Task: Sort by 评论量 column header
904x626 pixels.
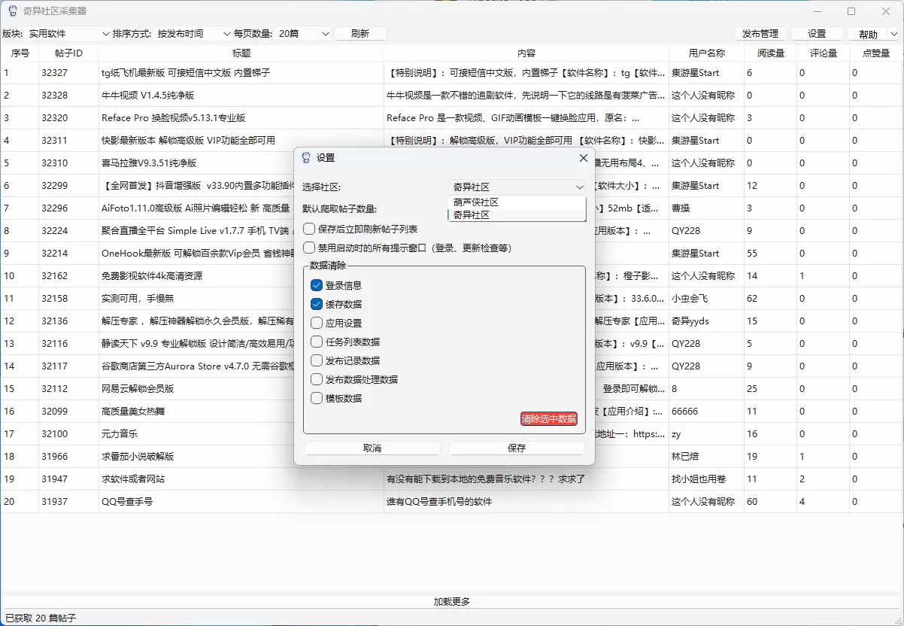Action: (824, 53)
